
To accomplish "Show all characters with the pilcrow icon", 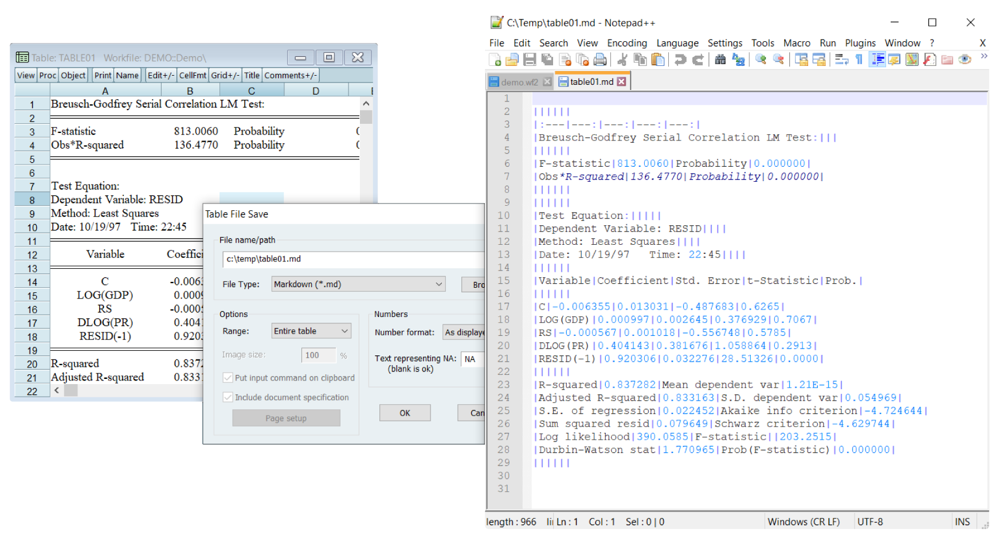I will 859,60.
